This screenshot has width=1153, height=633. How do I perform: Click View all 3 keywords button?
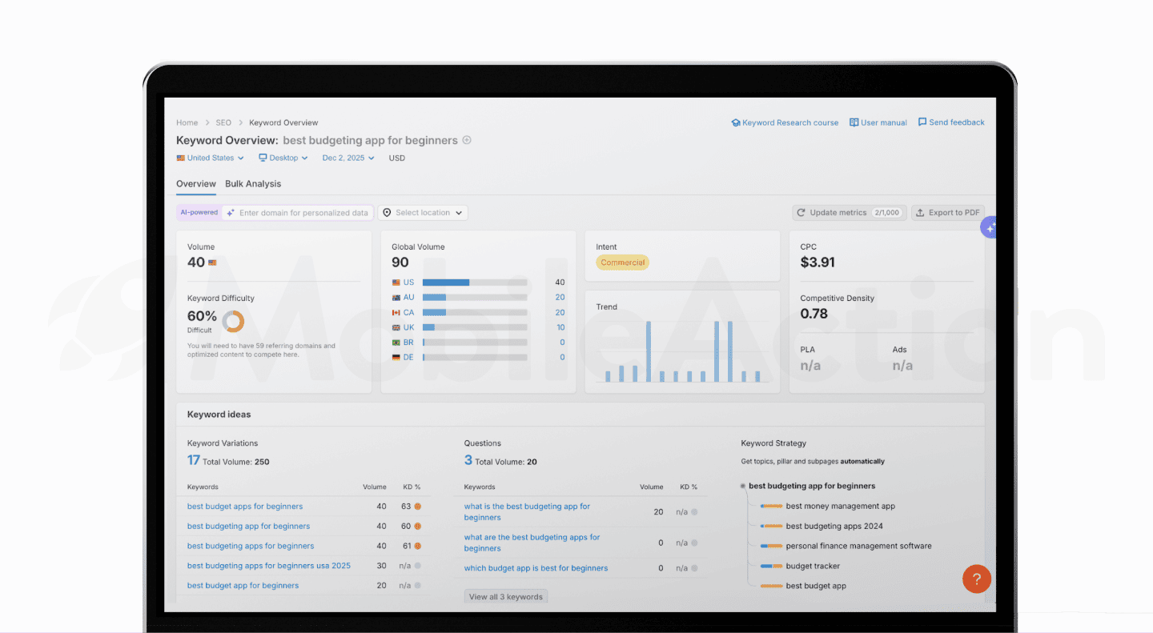pos(506,597)
